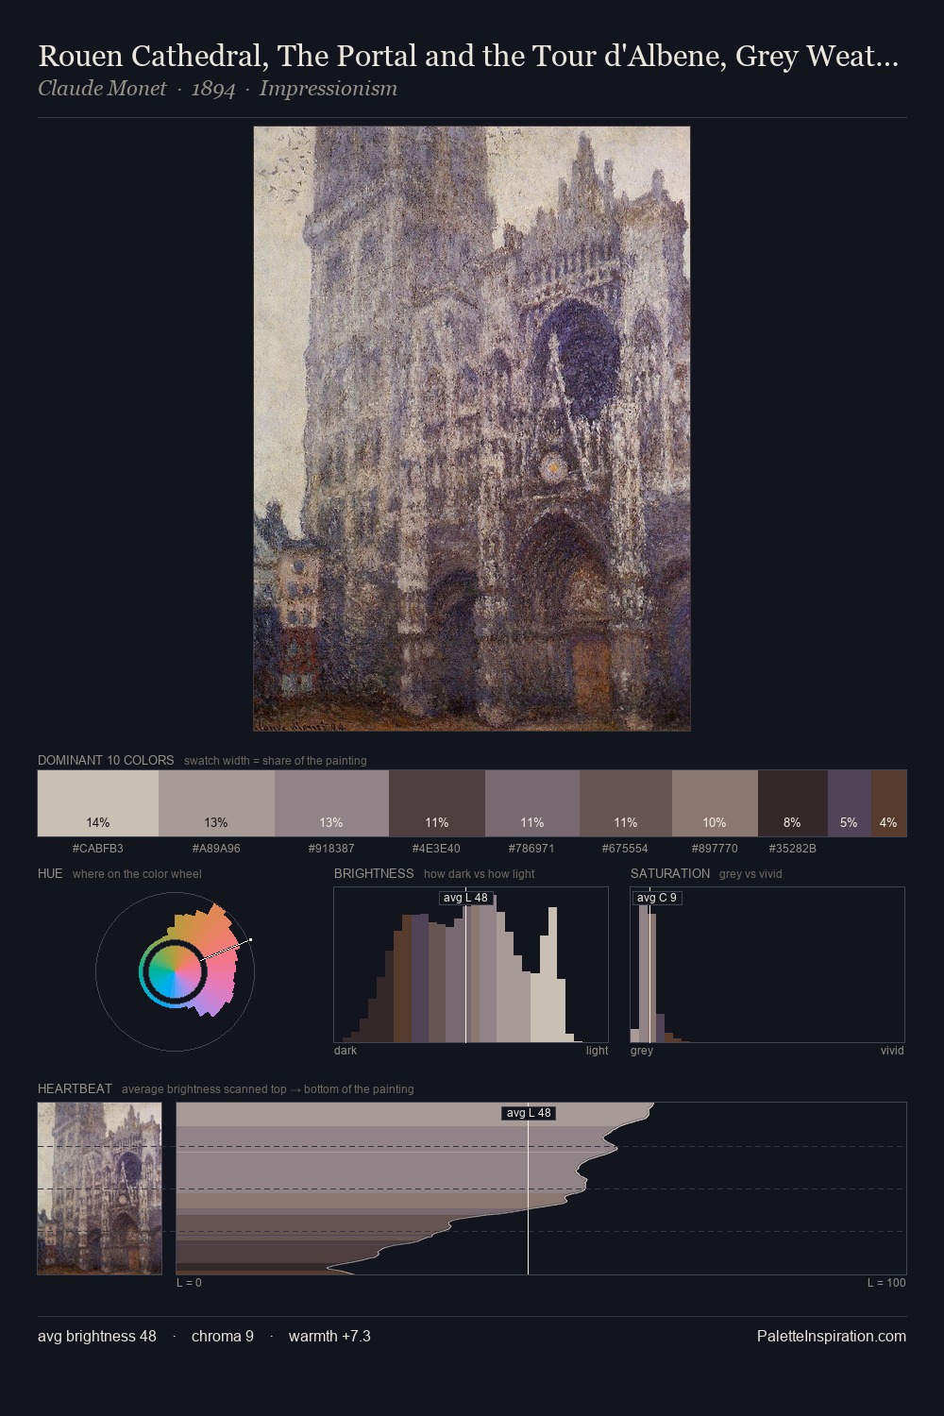Choose the dark 11% swatch above #4E3E40
The width and height of the screenshot is (944, 1416).
tap(437, 803)
